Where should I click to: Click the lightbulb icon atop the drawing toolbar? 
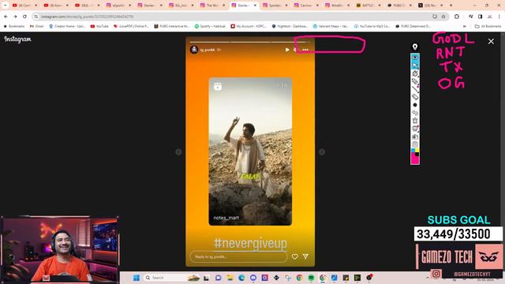pyautogui.click(x=415, y=47)
